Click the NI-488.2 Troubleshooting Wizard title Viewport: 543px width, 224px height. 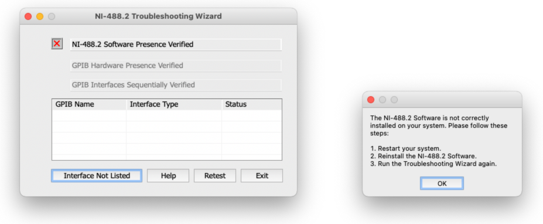pyautogui.click(x=158, y=16)
